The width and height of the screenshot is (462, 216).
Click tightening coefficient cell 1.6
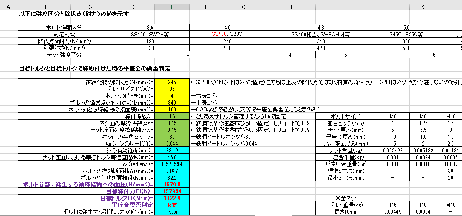(172, 116)
